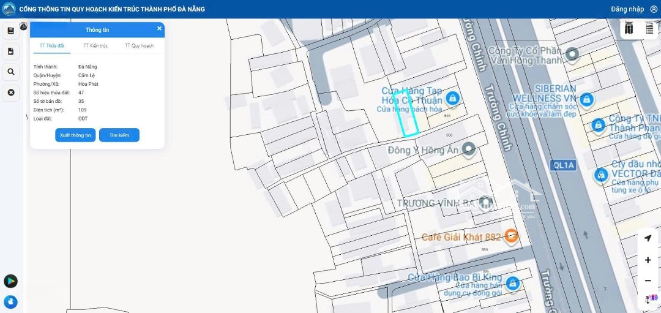The image size is (661, 313).
Task: Click the circled X clear icon
Action: (x=11, y=92)
